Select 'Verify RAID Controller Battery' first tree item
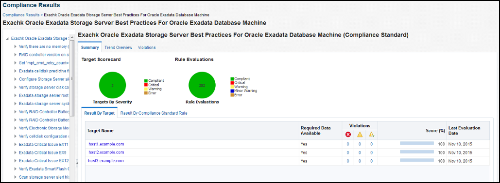500x183 pixels. pos(44,112)
